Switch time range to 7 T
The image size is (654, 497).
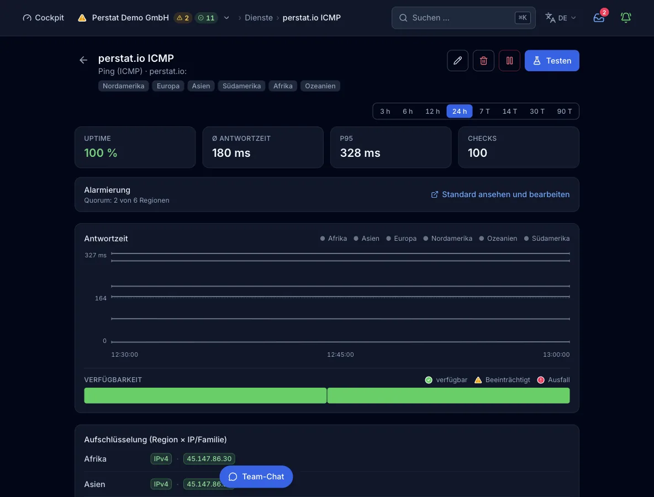point(484,112)
